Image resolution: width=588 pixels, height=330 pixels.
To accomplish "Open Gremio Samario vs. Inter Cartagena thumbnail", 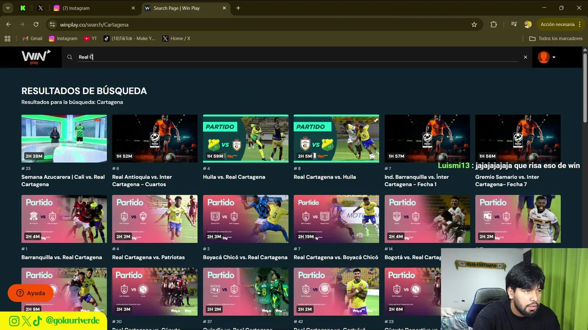I will 518,138.
